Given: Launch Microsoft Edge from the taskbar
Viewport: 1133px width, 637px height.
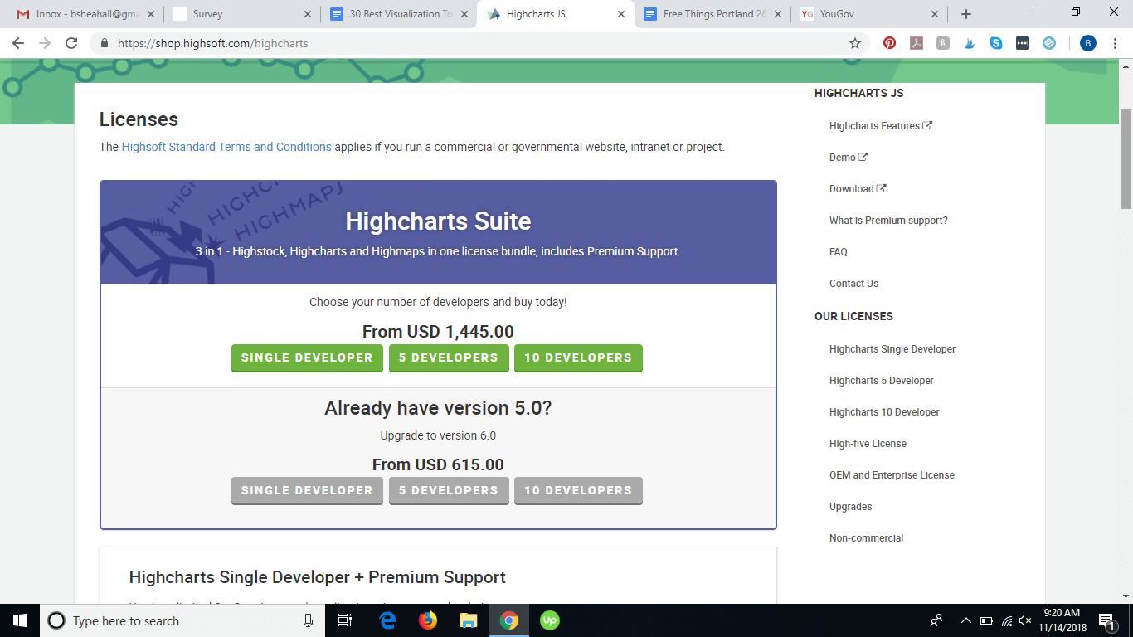Looking at the screenshot, I should coord(387,620).
